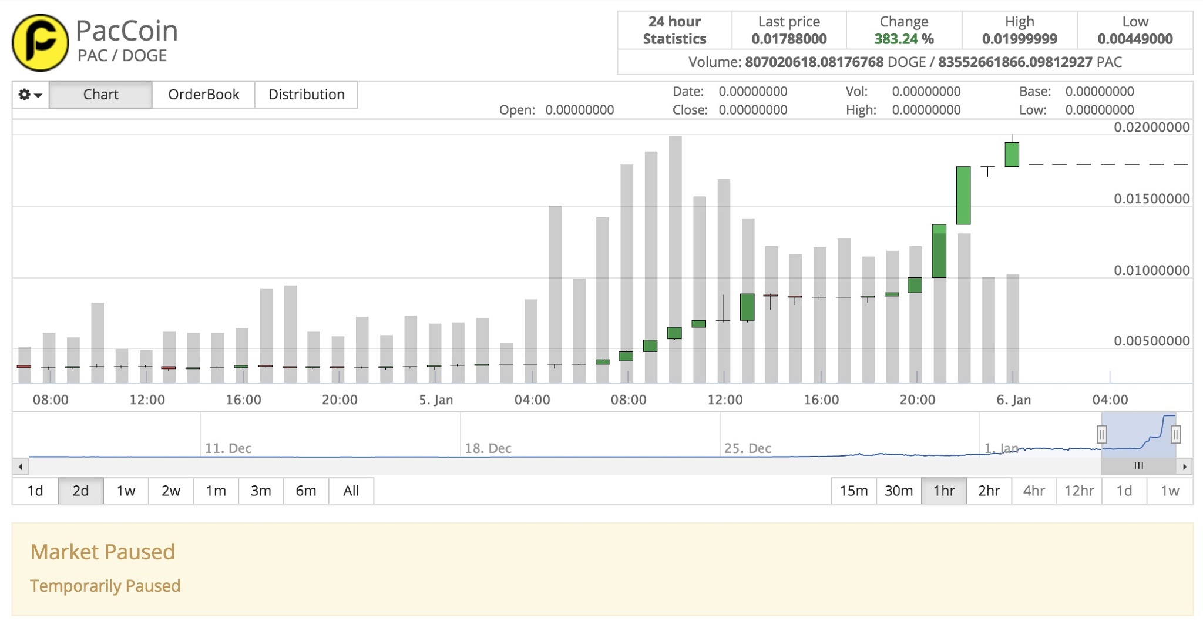Select the 2d range button

point(80,491)
